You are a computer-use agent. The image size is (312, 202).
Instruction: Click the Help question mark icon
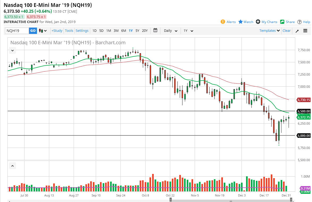pos(299,22)
